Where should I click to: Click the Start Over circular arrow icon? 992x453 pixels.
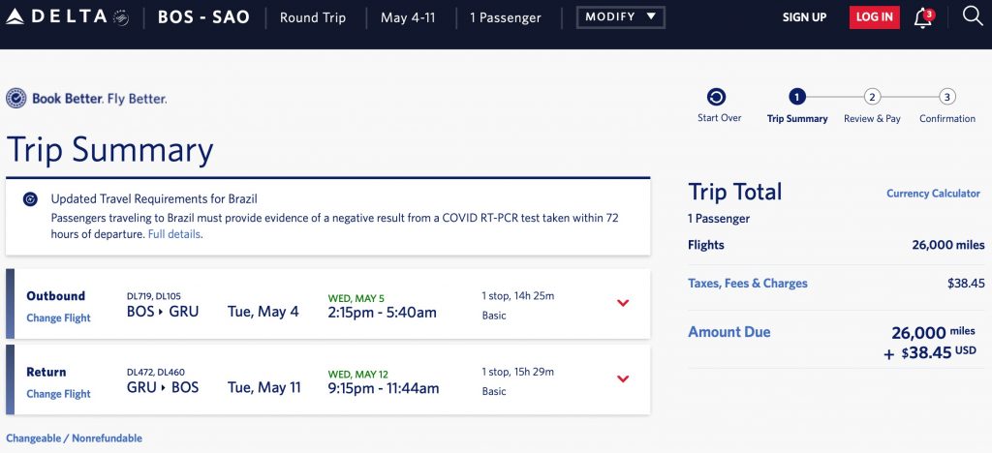coord(716,97)
